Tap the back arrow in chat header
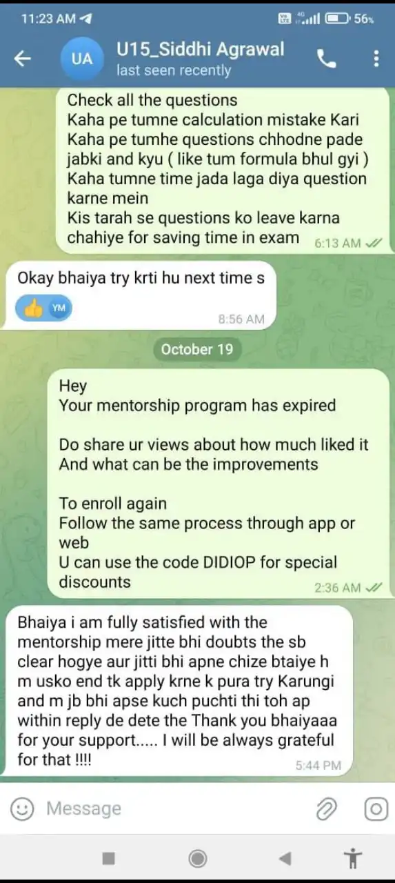The image size is (395, 883). (23, 59)
